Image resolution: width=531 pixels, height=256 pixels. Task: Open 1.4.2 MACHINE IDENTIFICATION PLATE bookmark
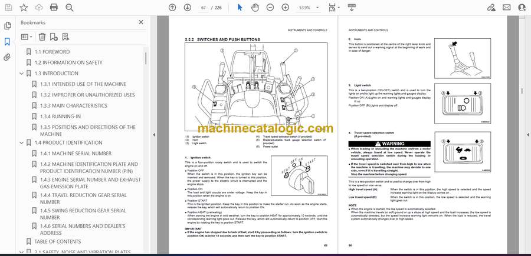click(88, 168)
